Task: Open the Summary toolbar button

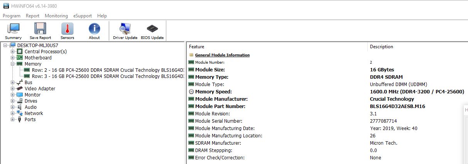Action: (x=14, y=31)
